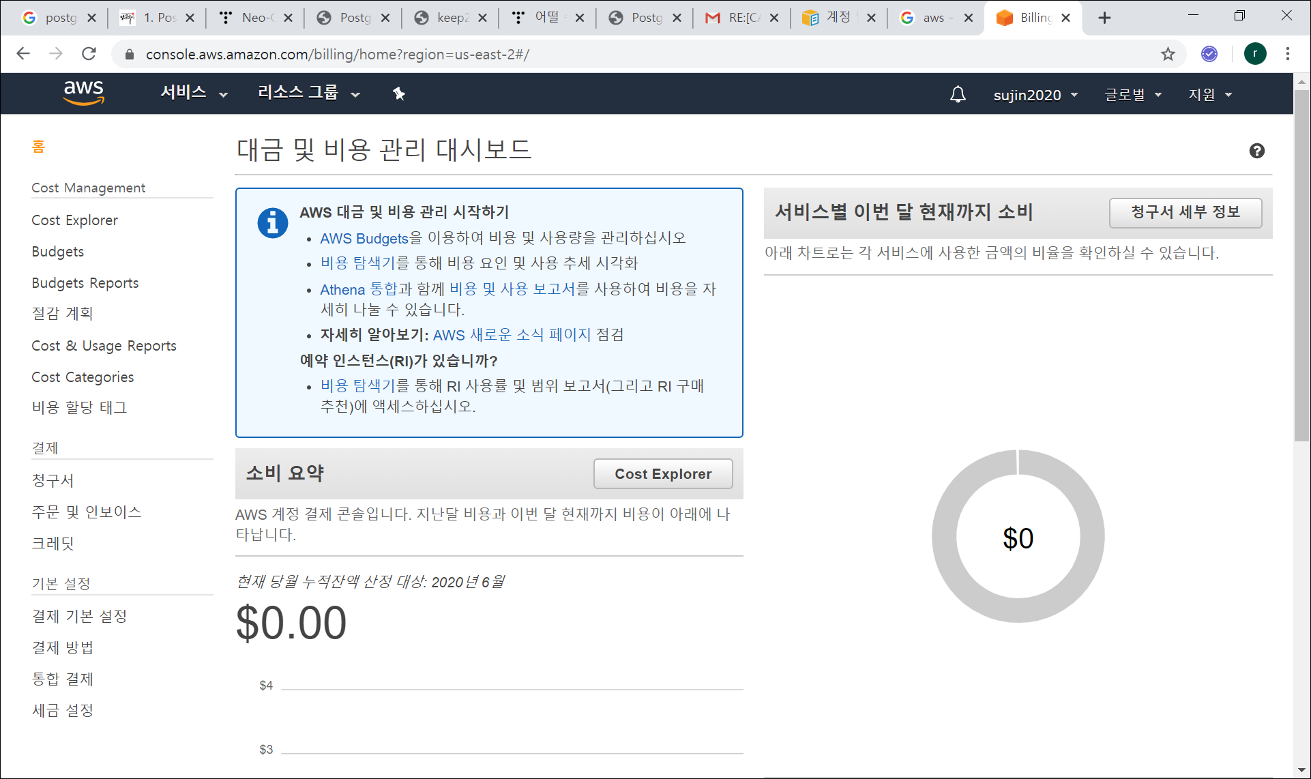
Task: Open 절감 계획 in the sidebar
Action: pyautogui.click(x=62, y=313)
